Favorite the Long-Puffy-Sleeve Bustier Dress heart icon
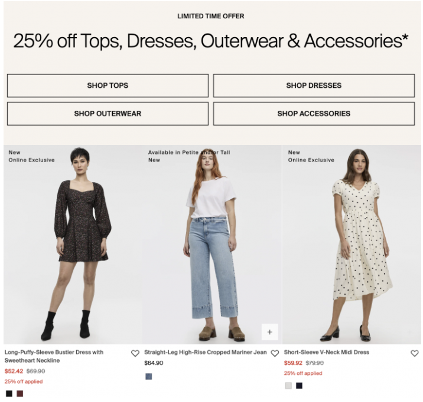Screen dimensions: 423x402 pyautogui.click(x=135, y=353)
